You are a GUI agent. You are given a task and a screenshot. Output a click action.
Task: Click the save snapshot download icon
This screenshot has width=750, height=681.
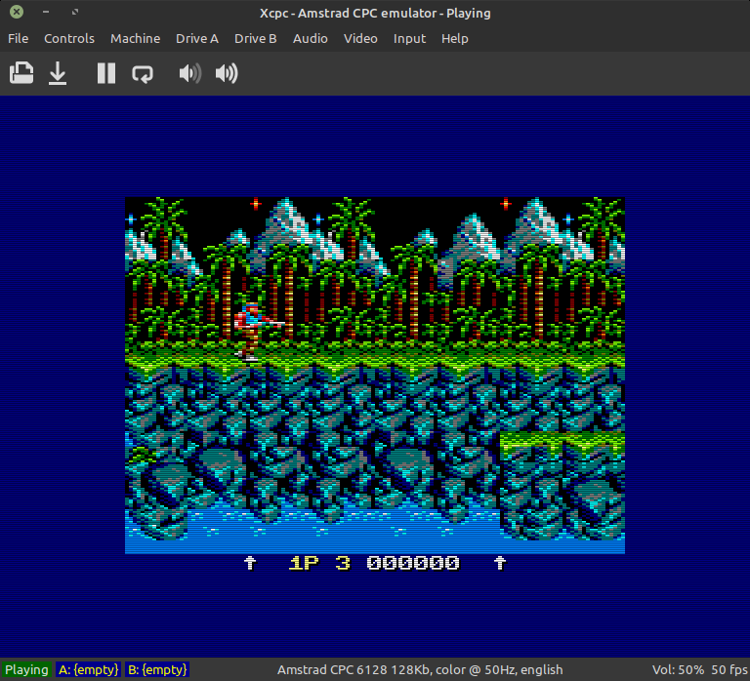(x=58, y=73)
